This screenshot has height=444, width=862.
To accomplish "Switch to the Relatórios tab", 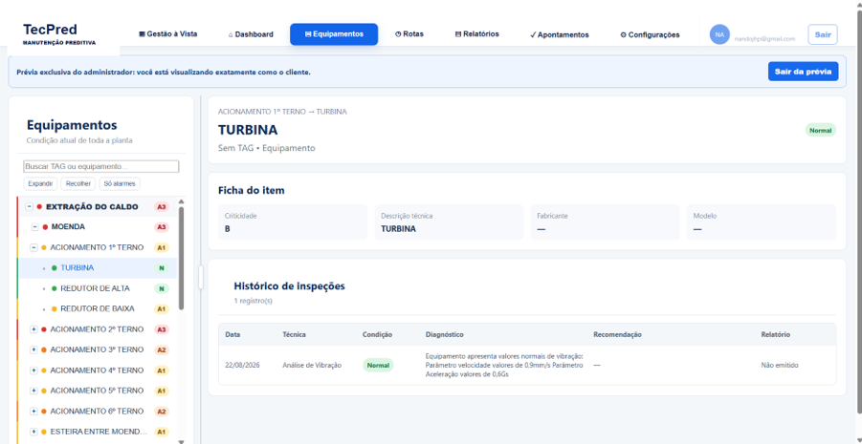I will tap(477, 34).
